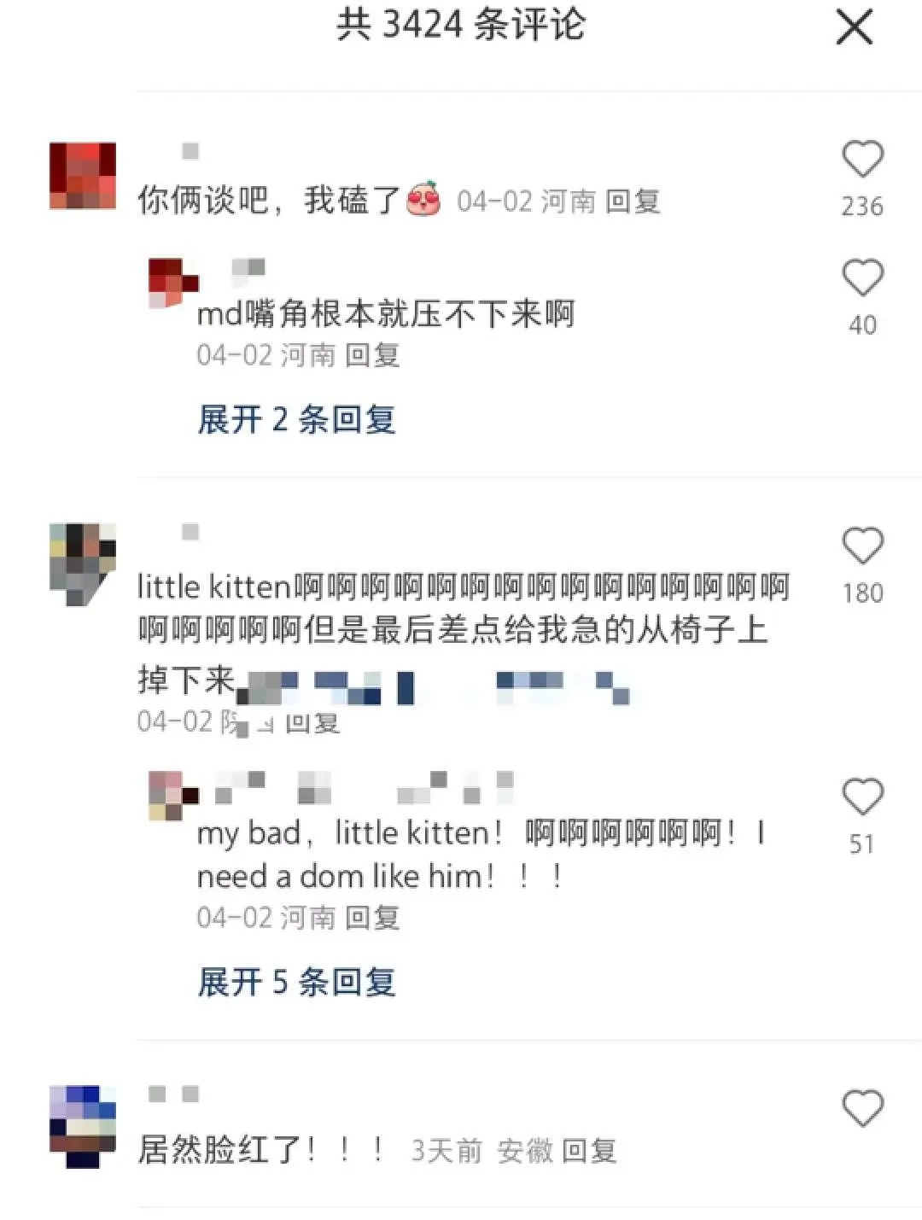Close the comments panel with X
The image size is (922, 1220).
pos(855,27)
